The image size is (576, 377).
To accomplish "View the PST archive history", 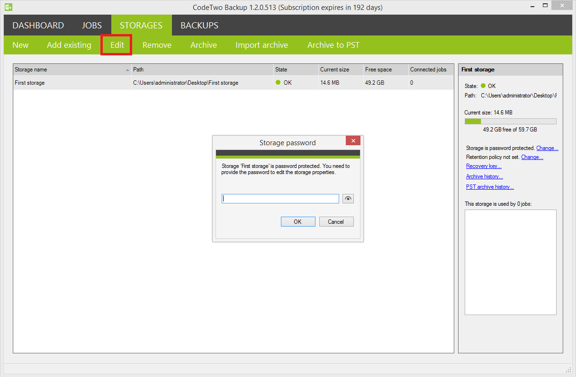I will 490,186.
